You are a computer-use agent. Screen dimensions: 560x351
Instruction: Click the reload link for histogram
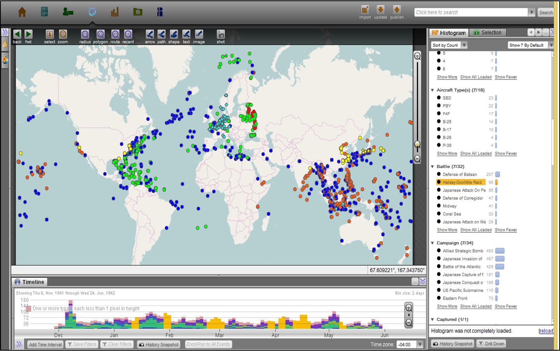(546, 331)
